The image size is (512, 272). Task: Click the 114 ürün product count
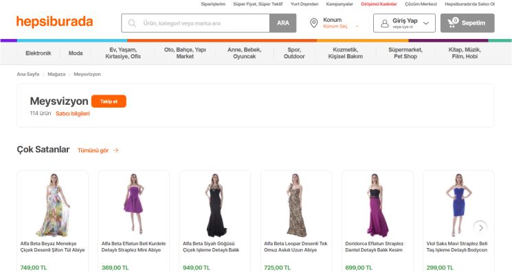(x=41, y=113)
